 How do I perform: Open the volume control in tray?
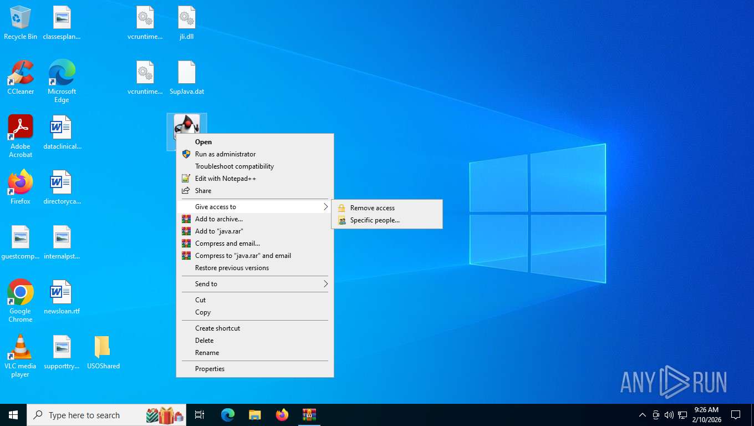669,415
